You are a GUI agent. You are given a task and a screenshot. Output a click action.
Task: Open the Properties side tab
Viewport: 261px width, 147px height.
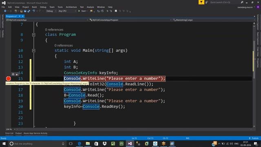(258, 63)
